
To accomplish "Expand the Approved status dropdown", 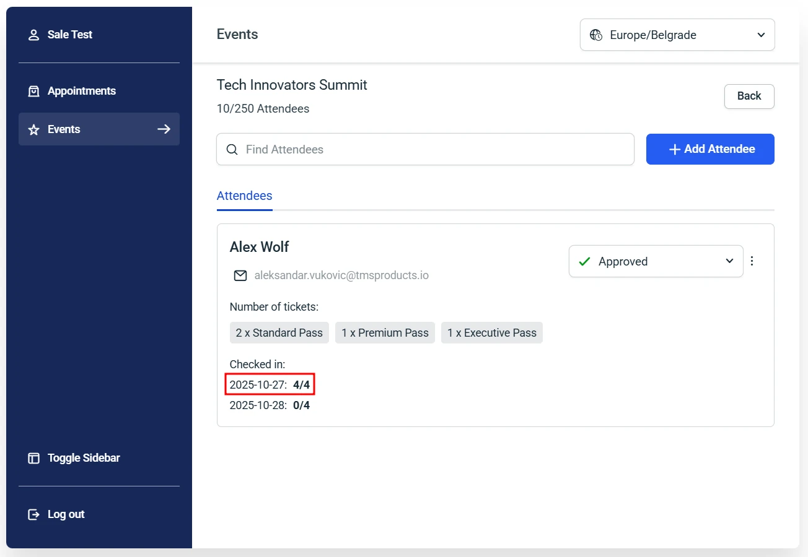I will [x=656, y=262].
